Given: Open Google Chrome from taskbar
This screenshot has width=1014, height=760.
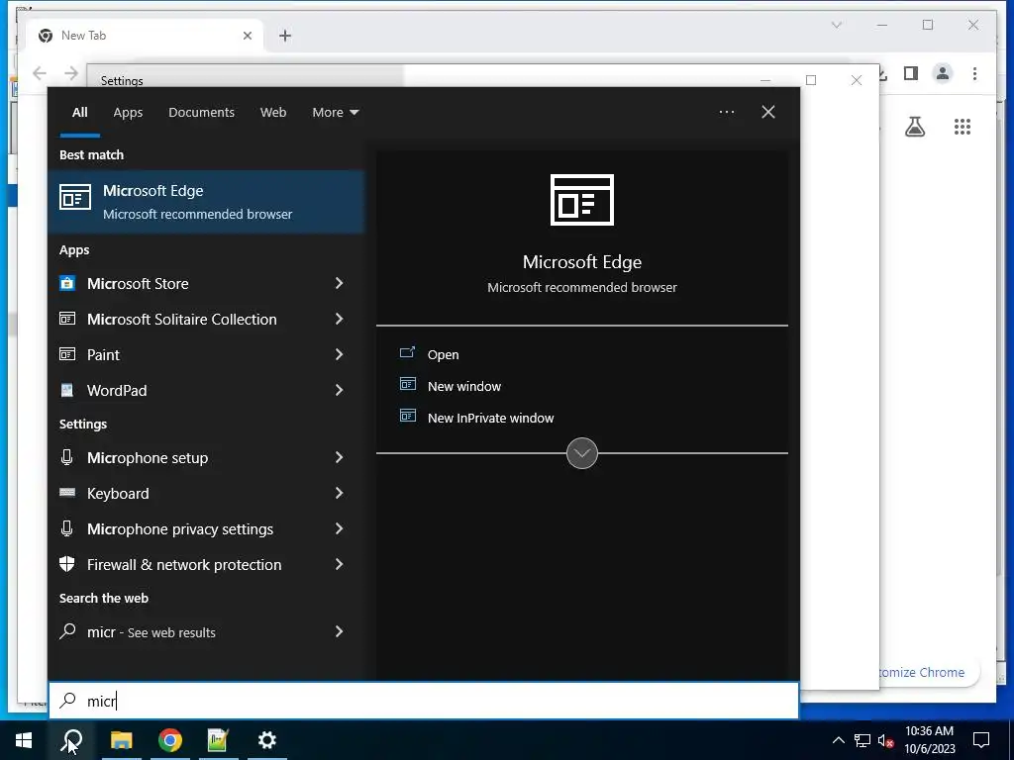Looking at the screenshot, I should point(170,740).
